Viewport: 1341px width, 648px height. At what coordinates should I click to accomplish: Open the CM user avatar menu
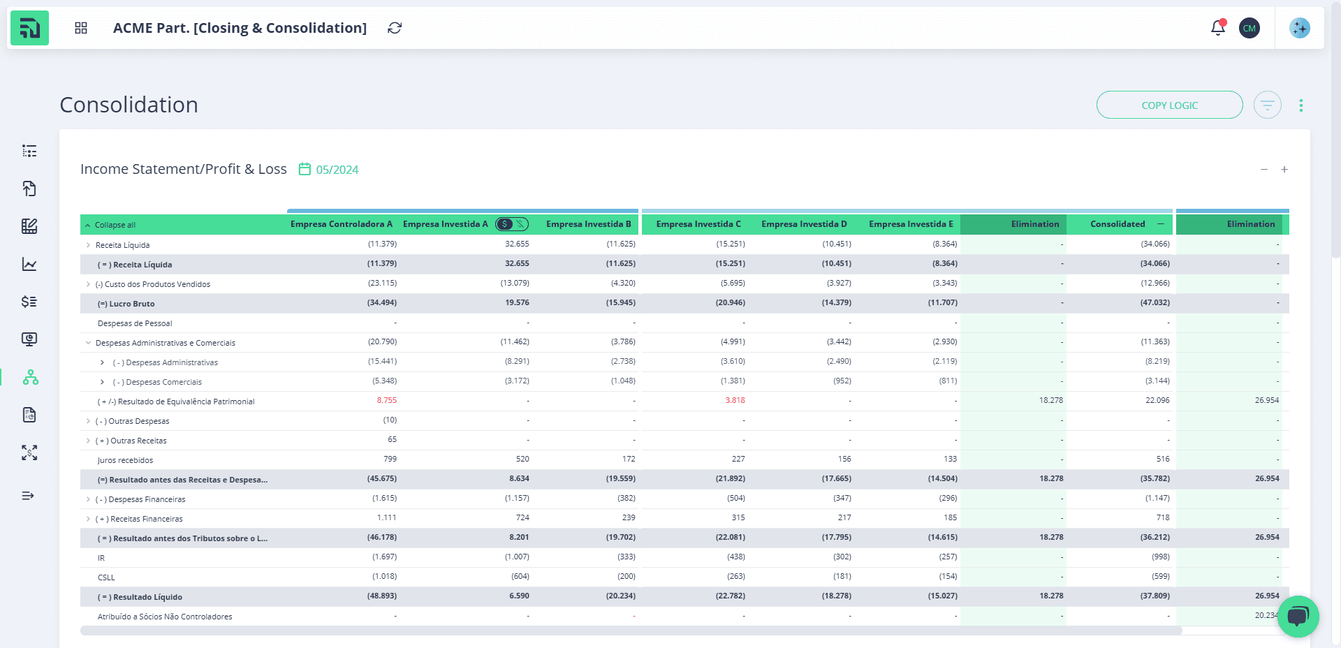1250,28
